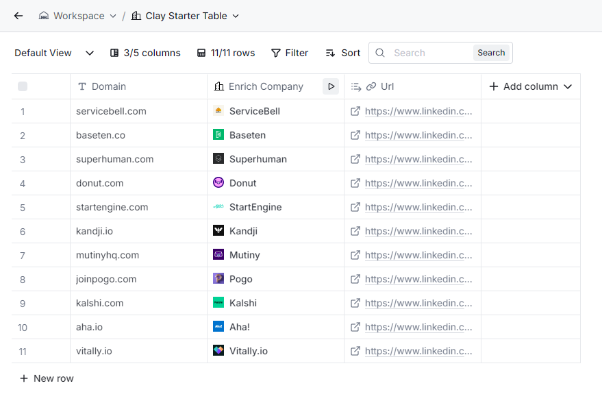Click the Aha! blue logo
The image size is (602, 416).
[218, 326]
